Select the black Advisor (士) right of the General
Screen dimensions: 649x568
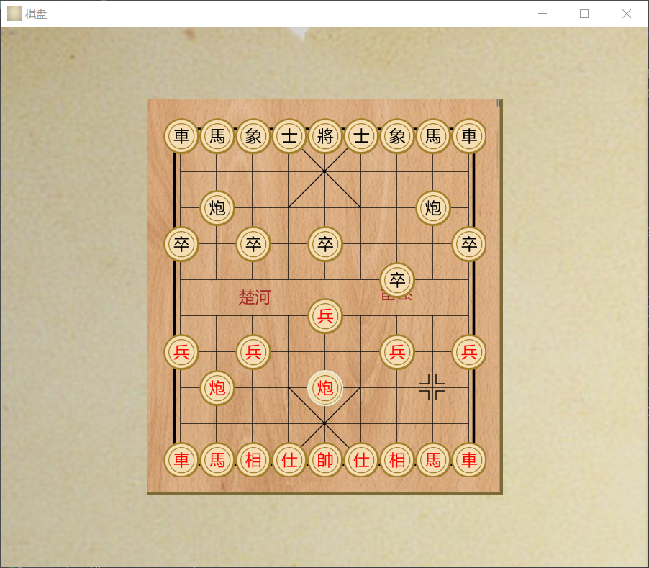[x=361, y=136]
